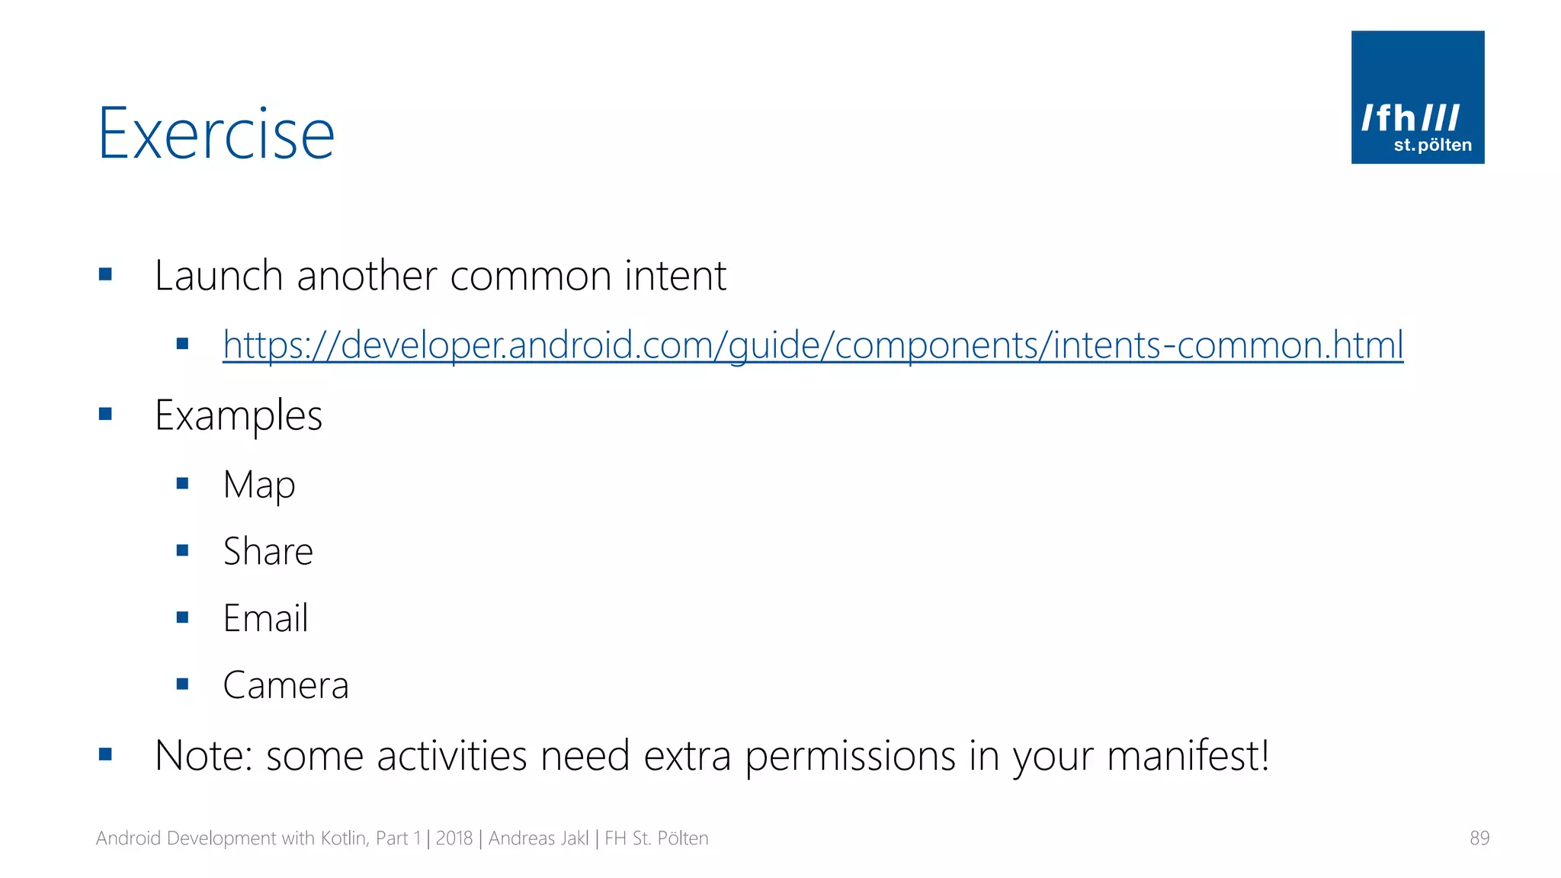
Task: Click the "Exercise" slide title
Action: 216,134
